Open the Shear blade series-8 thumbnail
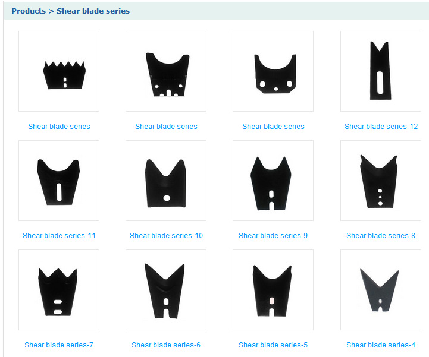429x357 pixels. coord(381,181)
